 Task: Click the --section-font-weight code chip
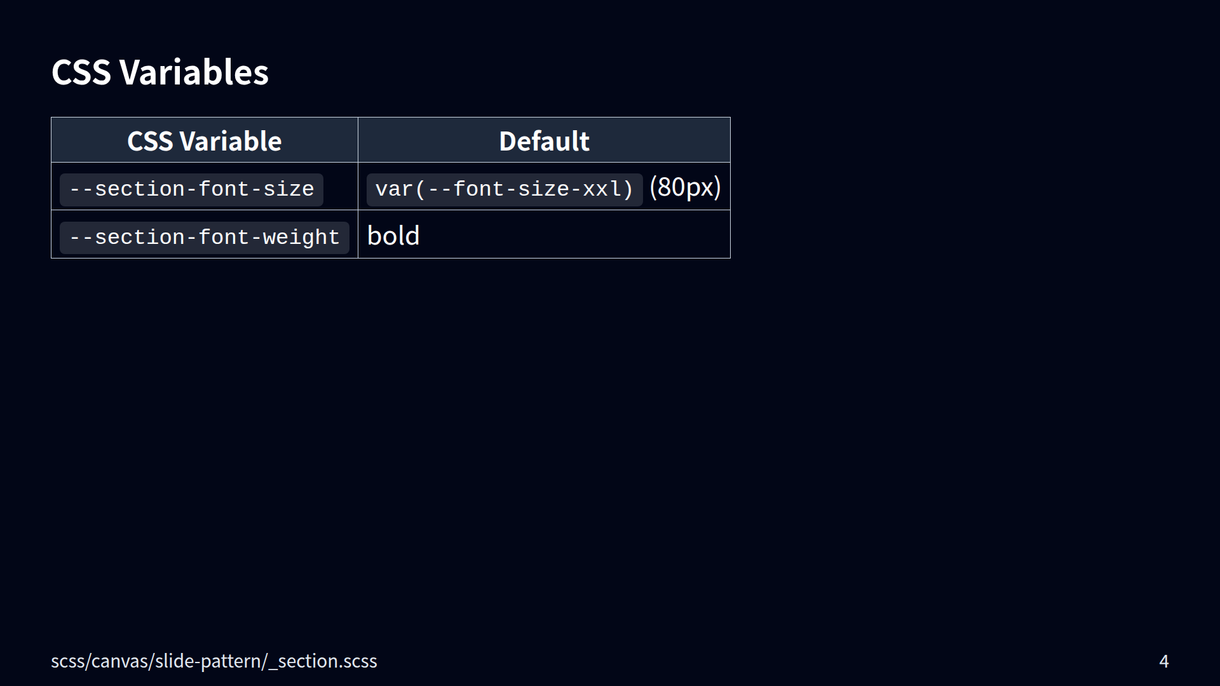(x=204, y=238)
